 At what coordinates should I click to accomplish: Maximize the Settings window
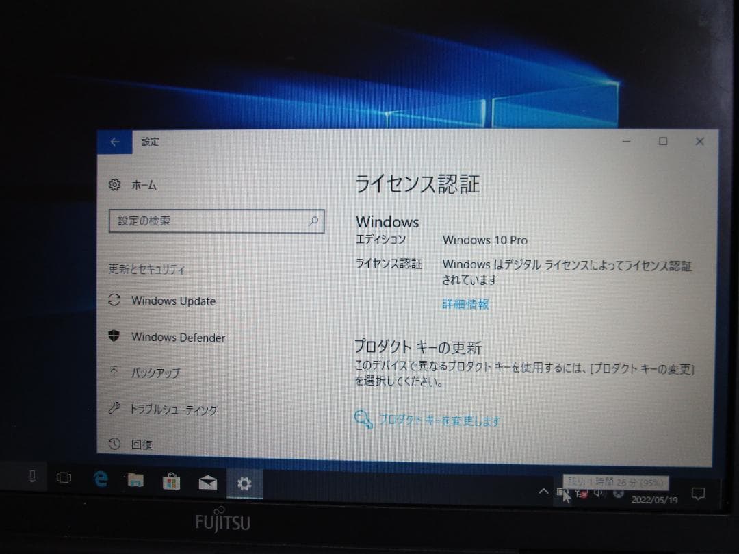[x=663, y=141]
